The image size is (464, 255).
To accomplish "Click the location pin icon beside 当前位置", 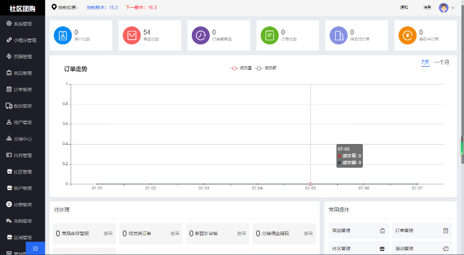I will pos(54,7).
